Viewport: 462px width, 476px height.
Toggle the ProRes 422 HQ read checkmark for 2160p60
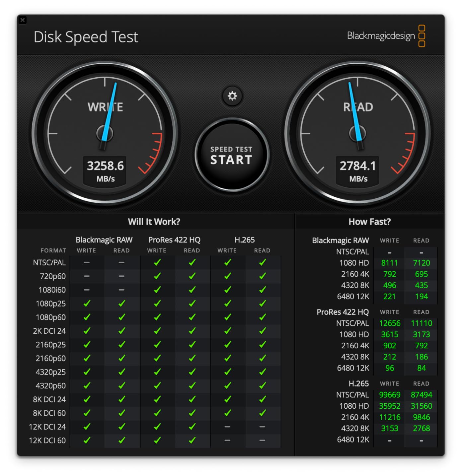192,359
